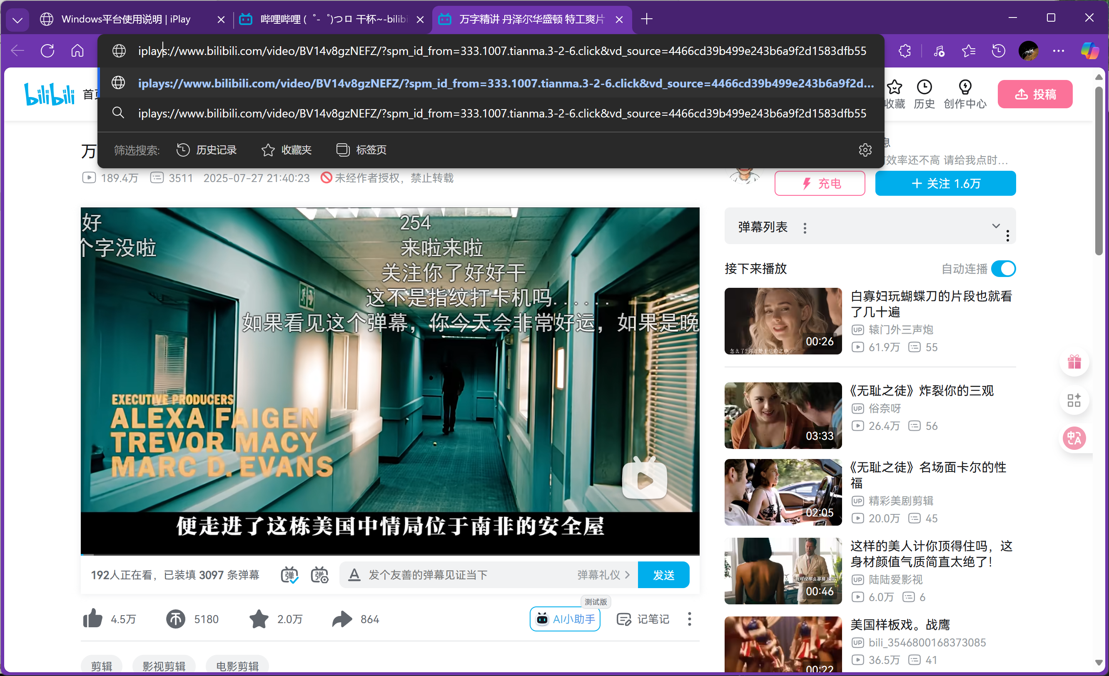
Task: Follow the uploader via 关注 button
Action: pyautogui.click(x=945, y=183)
